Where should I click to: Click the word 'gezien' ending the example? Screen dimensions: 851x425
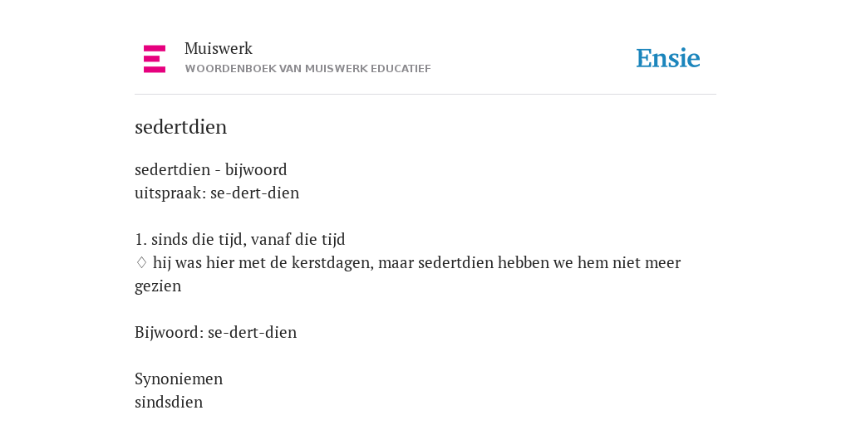point(158,286)
